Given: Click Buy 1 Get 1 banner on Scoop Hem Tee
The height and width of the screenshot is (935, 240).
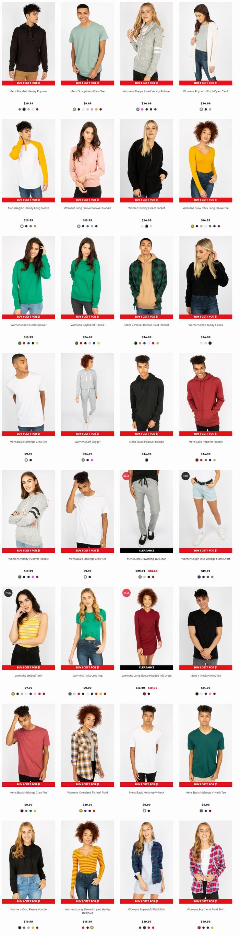Looking at the screenshot, I should pos(87,83).
